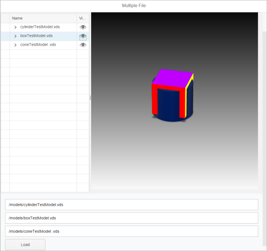Viewport: 267px width, 251px height.
Task: Expand the coneTestModel .vds tree node
Action: click(15, 45)
